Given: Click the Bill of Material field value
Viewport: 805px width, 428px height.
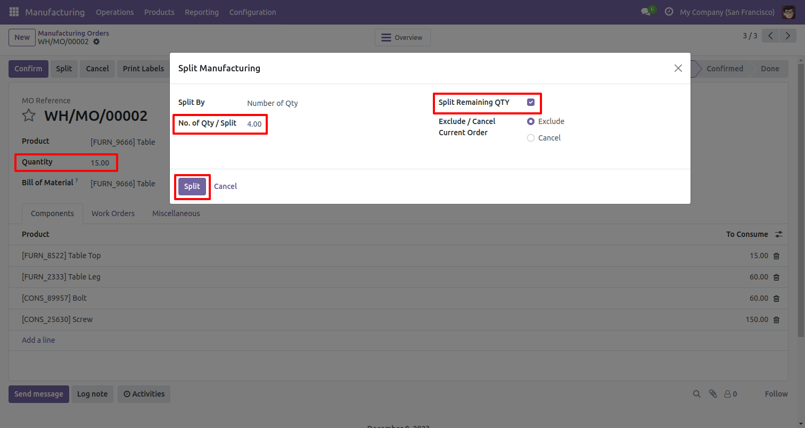Looking at the screenshot, I should (123, 184).
